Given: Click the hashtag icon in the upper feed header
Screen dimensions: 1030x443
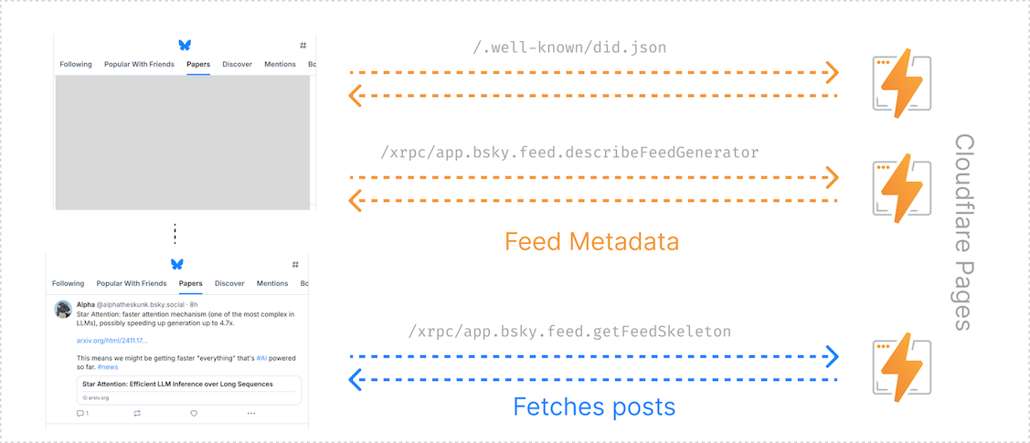Looking at the screenshot, I should (303, 45).
